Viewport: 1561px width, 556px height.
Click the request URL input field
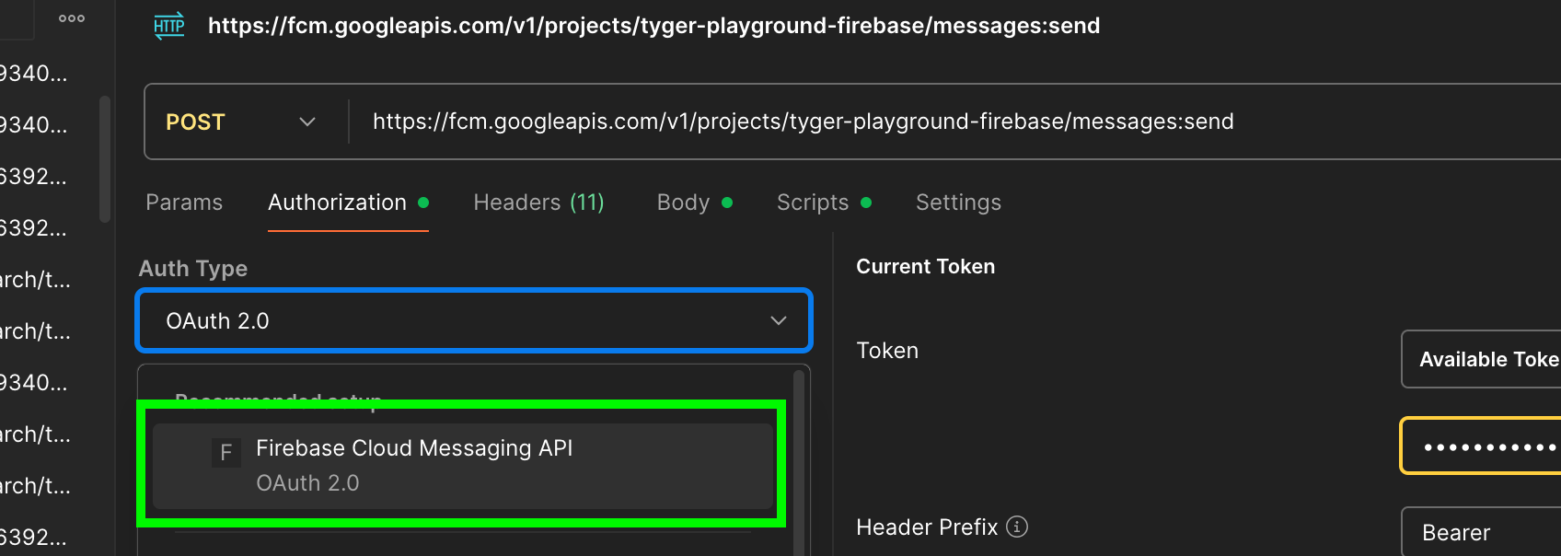[957, 122]
